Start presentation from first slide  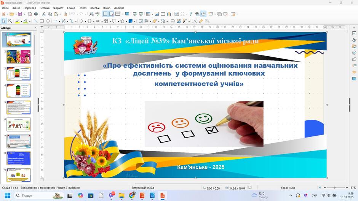coord(135,14)
